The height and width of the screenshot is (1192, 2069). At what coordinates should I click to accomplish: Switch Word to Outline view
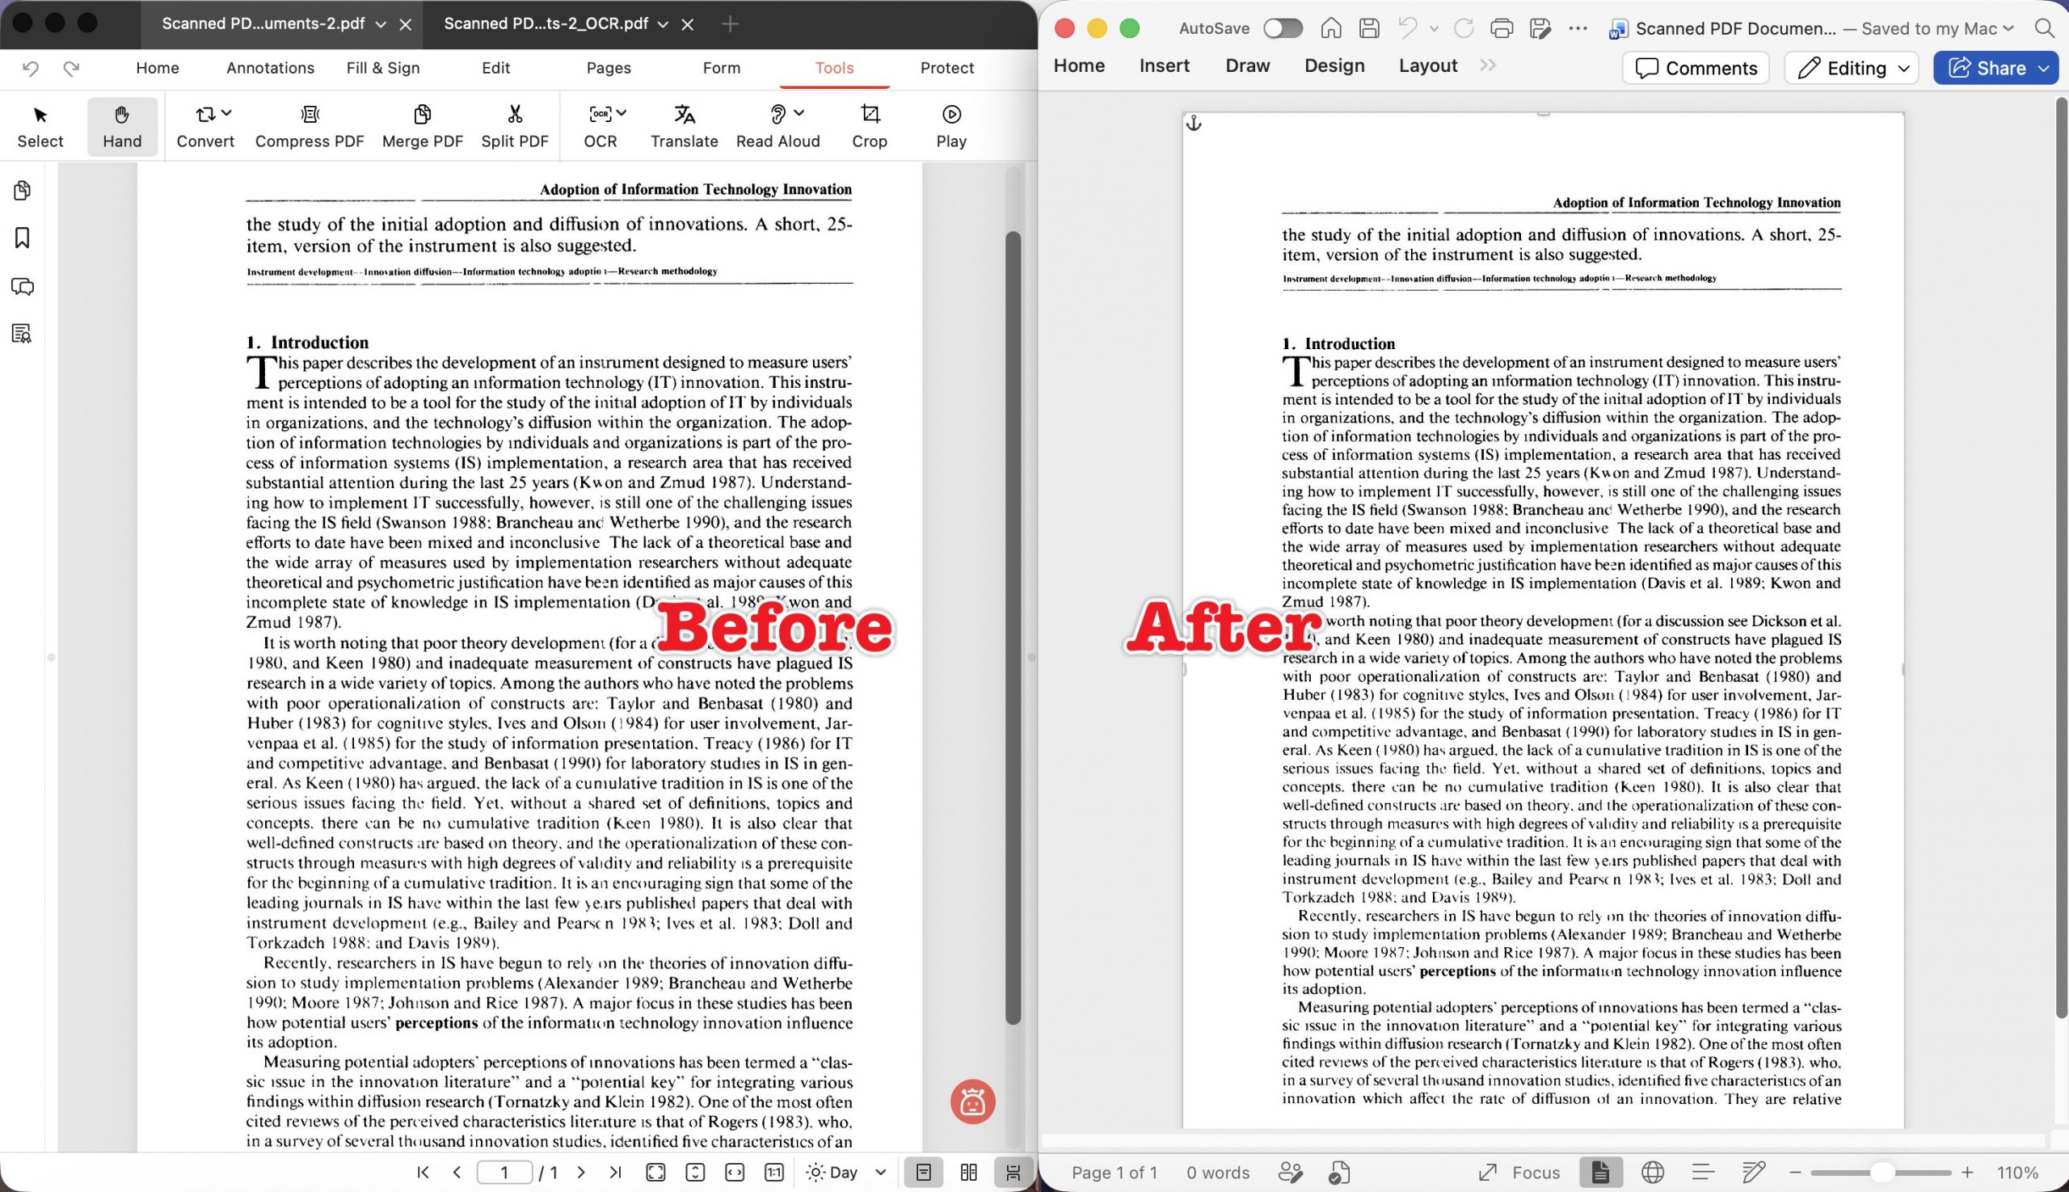1703,1173
